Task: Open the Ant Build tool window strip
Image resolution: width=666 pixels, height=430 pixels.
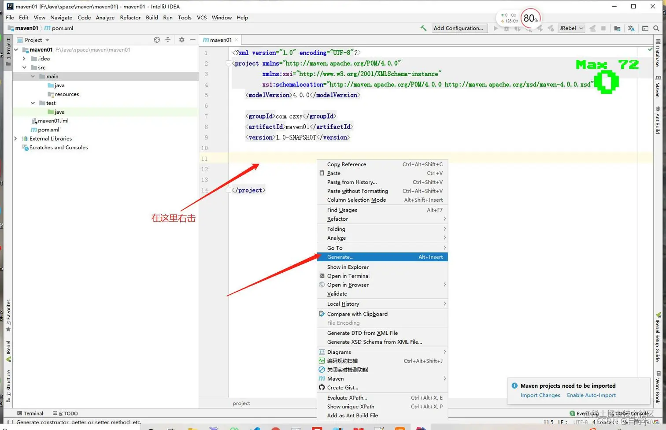Action: 658,120
